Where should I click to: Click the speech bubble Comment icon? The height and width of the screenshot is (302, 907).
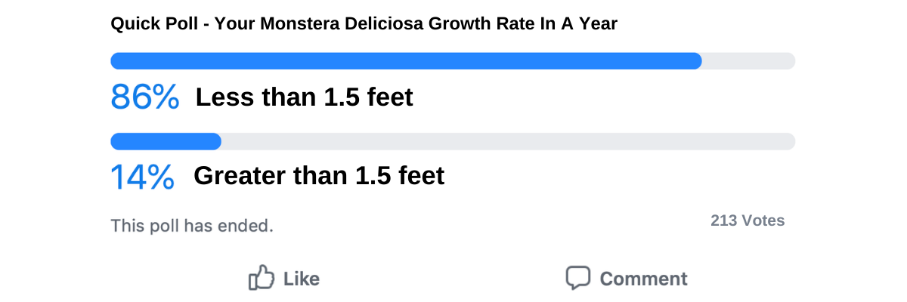[x=577, y=278]
